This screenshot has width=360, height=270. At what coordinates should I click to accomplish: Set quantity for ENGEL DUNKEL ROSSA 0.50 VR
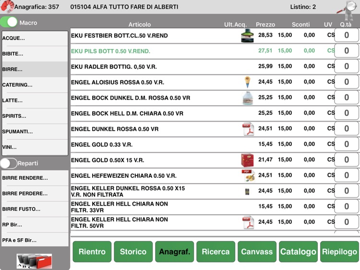(347, 129)
